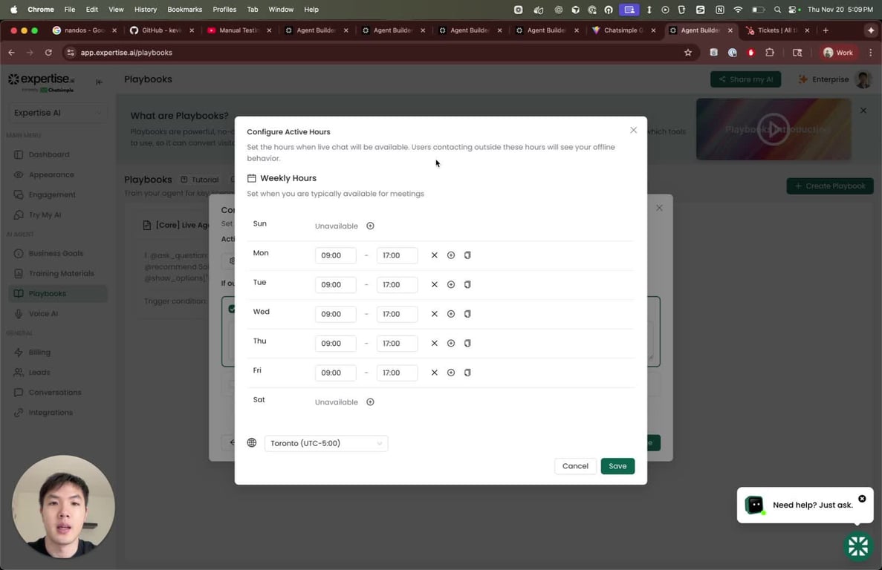882x570 pixels.
Task: Open the Bookmarks menu in menu bar
Action: 184,10
